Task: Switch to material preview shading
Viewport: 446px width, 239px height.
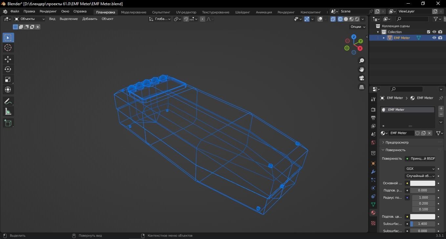Action: click(351, 19)
